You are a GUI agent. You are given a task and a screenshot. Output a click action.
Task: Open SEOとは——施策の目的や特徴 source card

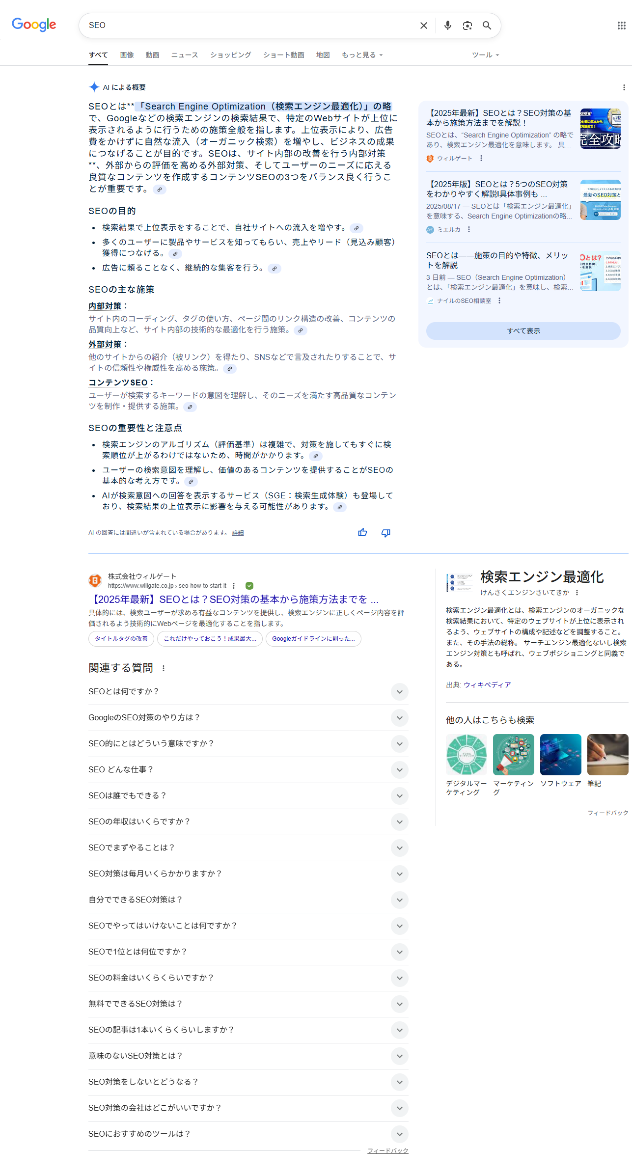tap(523, 277)
